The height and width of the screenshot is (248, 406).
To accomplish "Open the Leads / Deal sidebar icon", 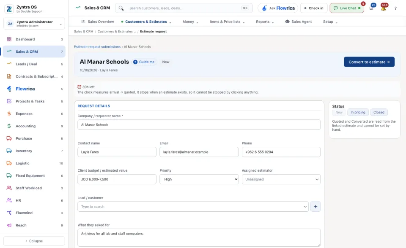I will (9, 64).
